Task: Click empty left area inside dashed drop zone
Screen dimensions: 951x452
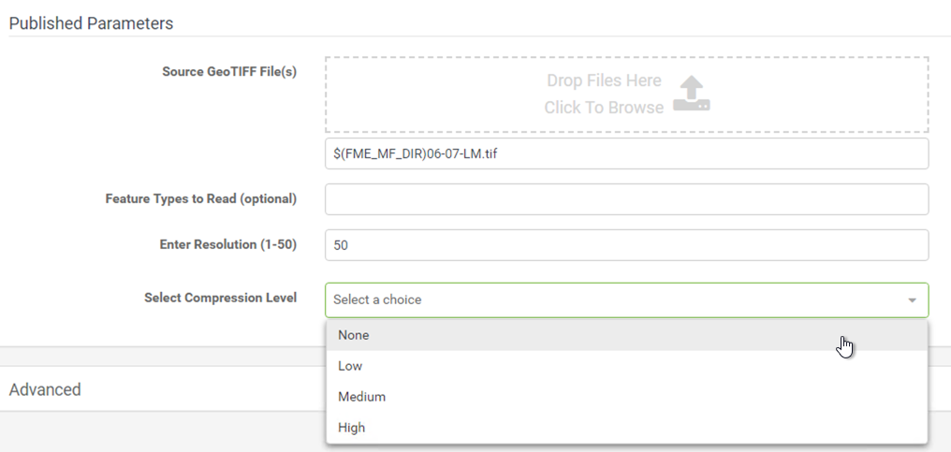Action: point(425,95)
